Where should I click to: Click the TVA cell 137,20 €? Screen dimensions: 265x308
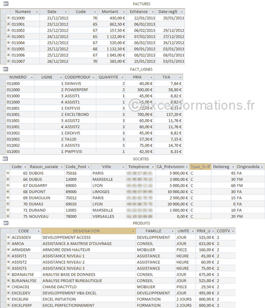(x=168, y=115)
